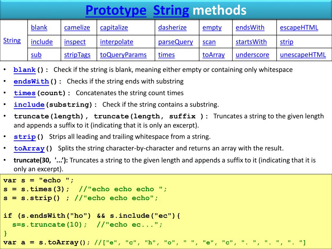Follow the parseQuery link
Screen dimensions: 332x249
(x=175, y=42)
